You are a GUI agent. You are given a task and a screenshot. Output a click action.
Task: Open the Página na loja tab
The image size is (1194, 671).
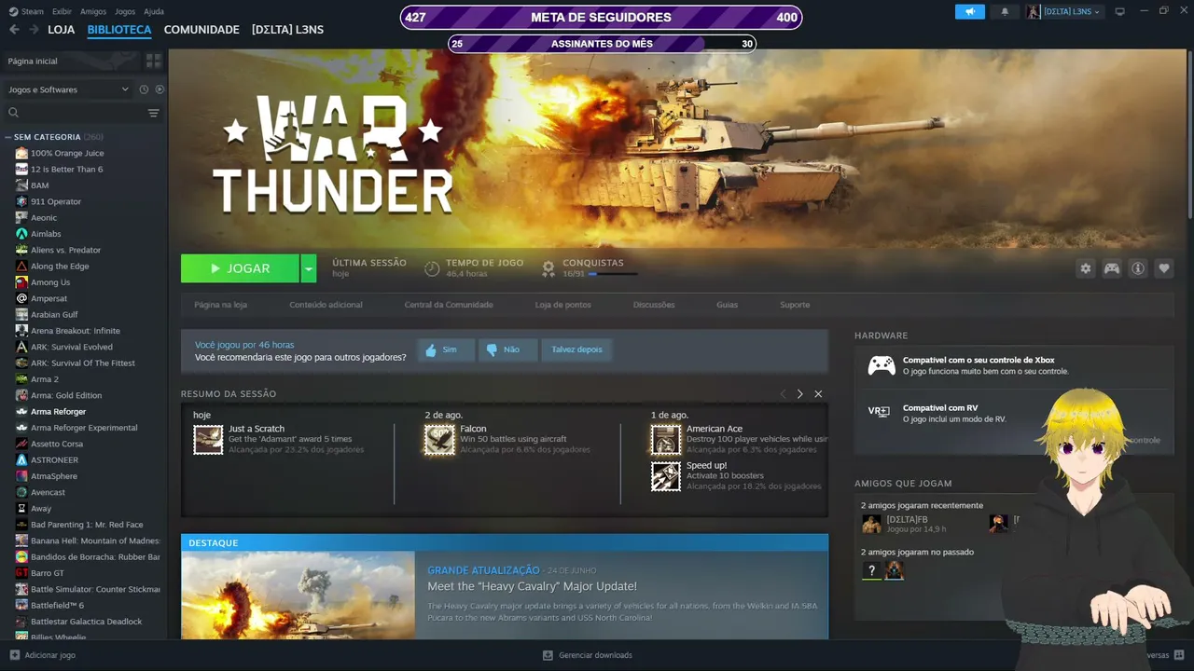(221, 305)
